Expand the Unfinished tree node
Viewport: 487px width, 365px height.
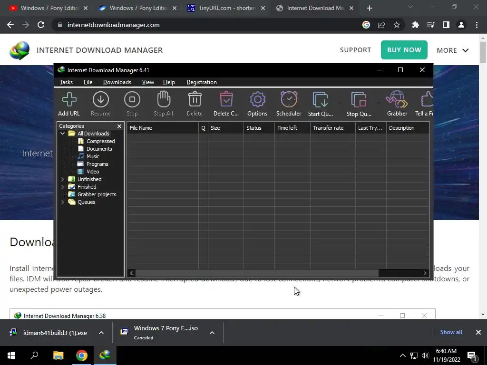(x=62, y=179)
